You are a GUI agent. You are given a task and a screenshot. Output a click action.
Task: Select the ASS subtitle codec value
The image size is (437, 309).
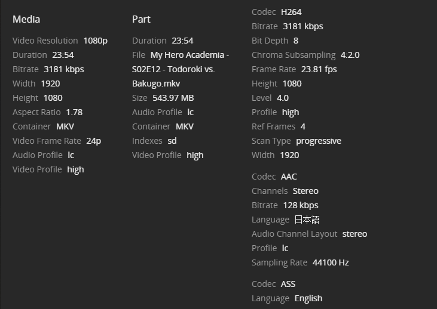tap(288, 284)
